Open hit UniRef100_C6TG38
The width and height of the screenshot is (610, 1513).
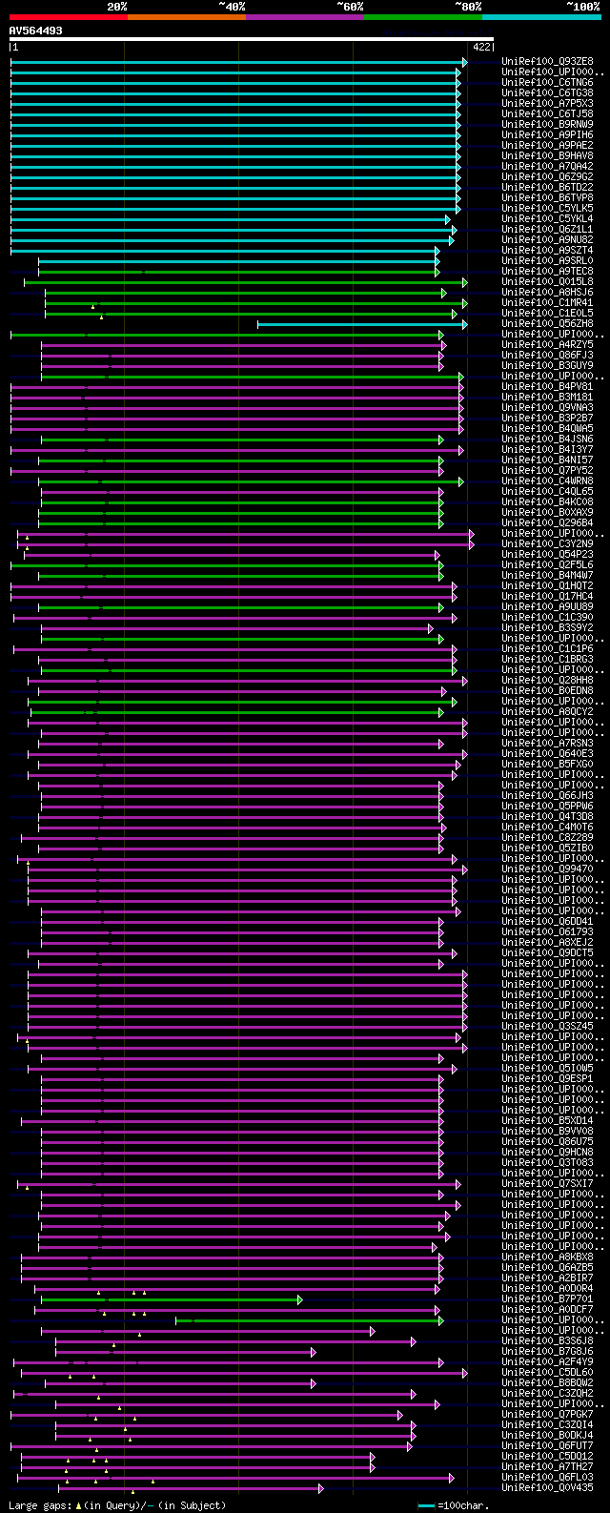tap(547, 93)
